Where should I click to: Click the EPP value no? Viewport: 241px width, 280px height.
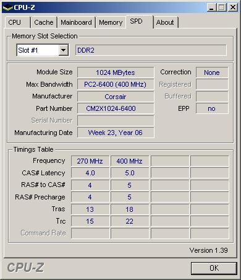212,108
